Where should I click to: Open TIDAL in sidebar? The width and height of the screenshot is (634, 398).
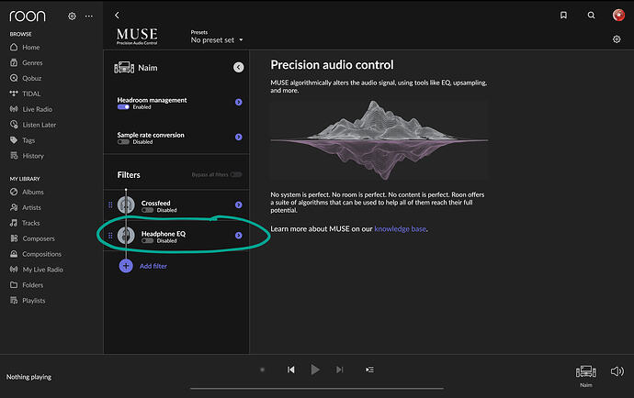pyautogui.click(x=25, y=94)
